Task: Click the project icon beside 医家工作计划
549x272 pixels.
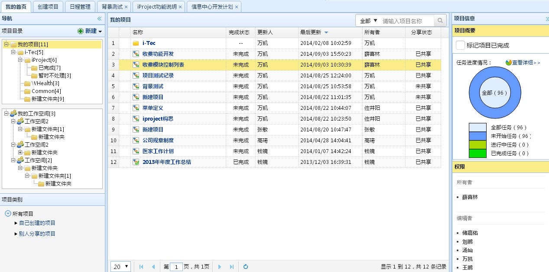Action: (136, 151)
